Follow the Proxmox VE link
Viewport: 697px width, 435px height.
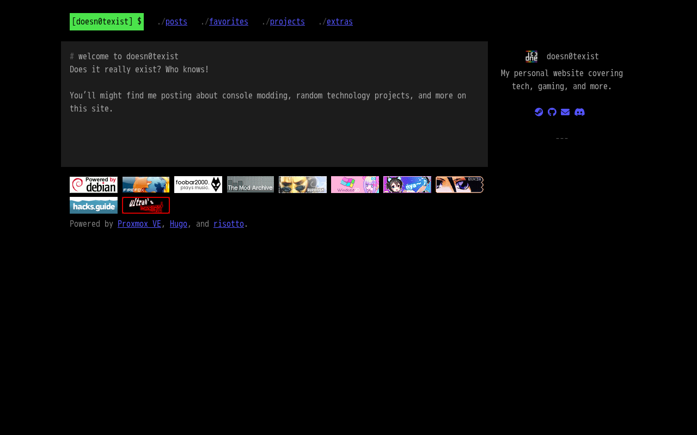coord(139,224)
